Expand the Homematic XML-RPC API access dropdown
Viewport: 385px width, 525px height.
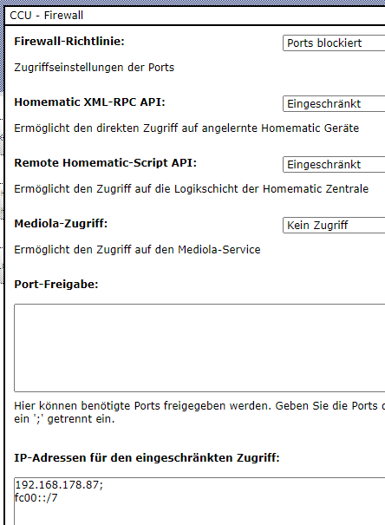click(x=334, y=104)
